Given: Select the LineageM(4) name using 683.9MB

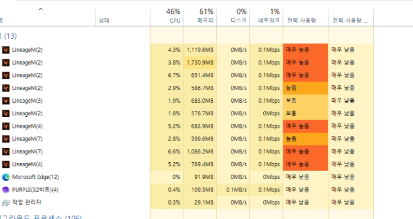Looking at the screenshot, I should tap(27, 126).
